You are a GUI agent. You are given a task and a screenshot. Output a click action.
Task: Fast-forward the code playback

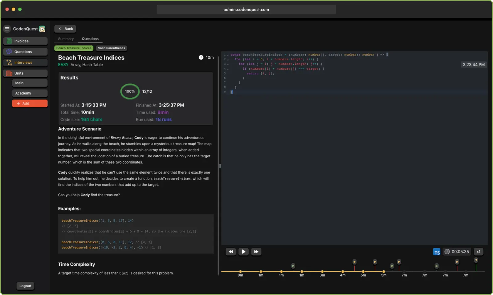[256, 252]
